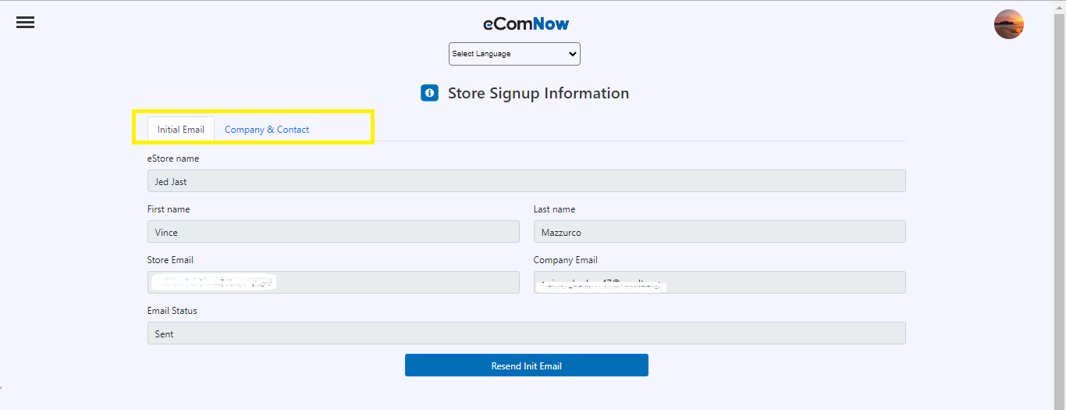Expand the Select Language dropdown

(x=514, y=54)
